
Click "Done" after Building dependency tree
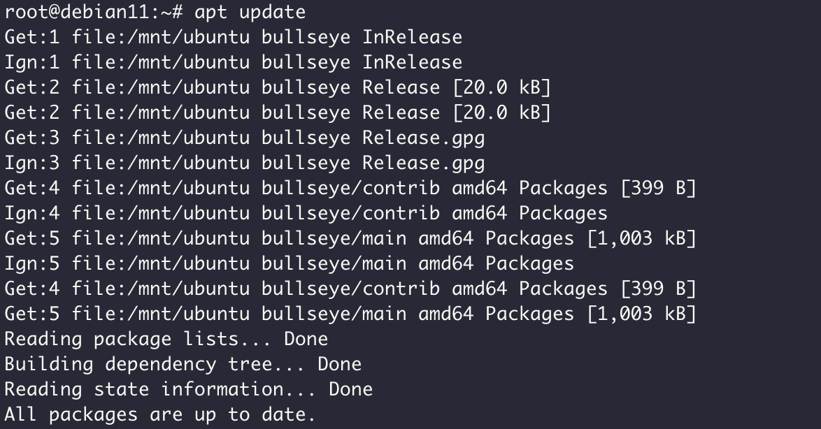pos(339,364)
